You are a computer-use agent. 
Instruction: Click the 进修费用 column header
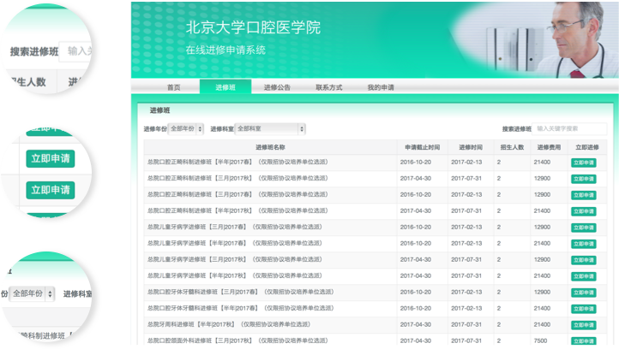click(549, 147)
